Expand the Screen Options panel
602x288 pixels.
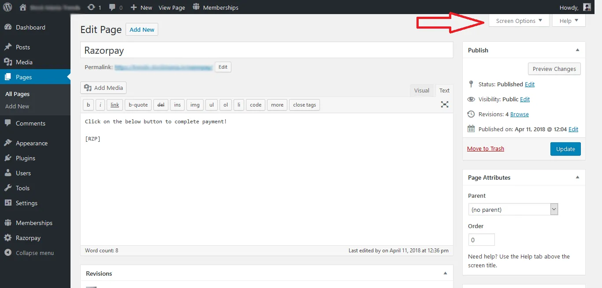click(x=519, y=21)
